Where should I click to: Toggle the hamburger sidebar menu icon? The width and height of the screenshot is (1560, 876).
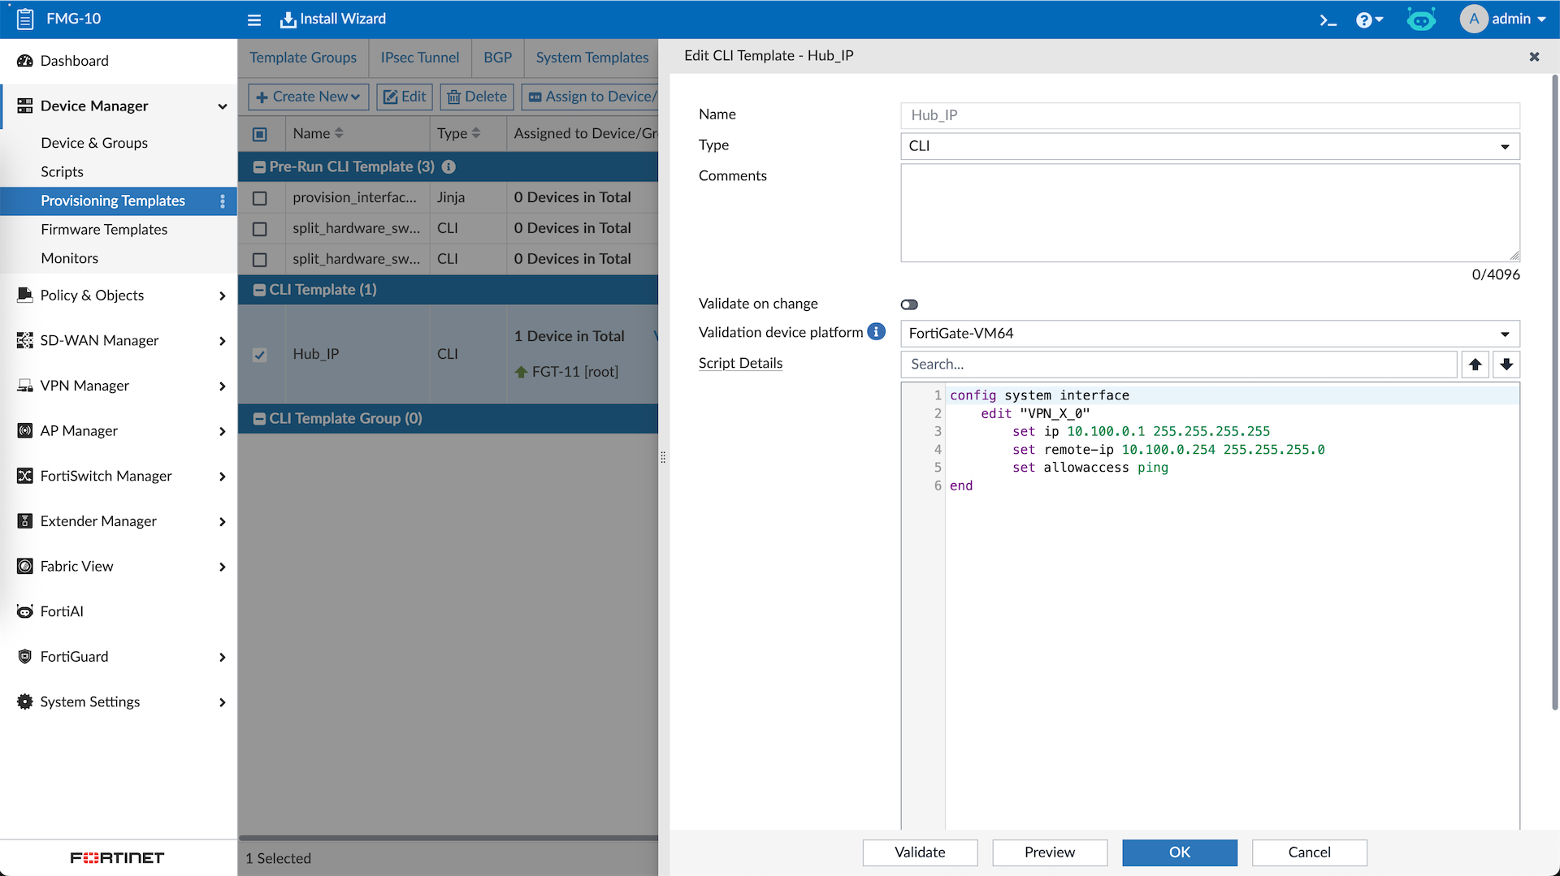254,19
